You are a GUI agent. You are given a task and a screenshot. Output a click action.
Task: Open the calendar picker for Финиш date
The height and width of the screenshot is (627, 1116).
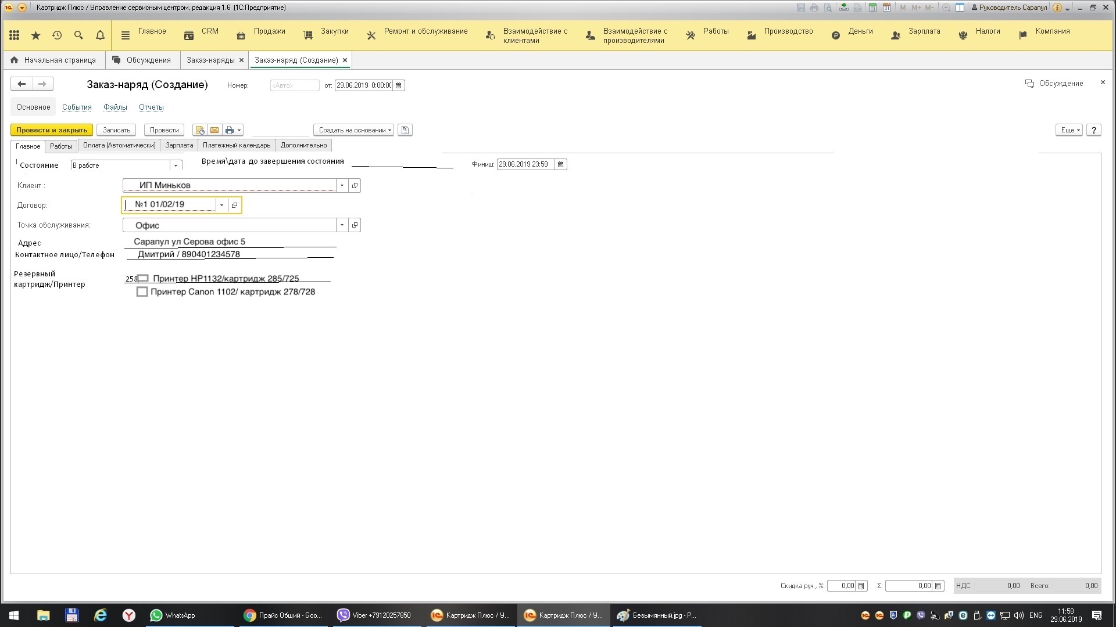point(561,164)
